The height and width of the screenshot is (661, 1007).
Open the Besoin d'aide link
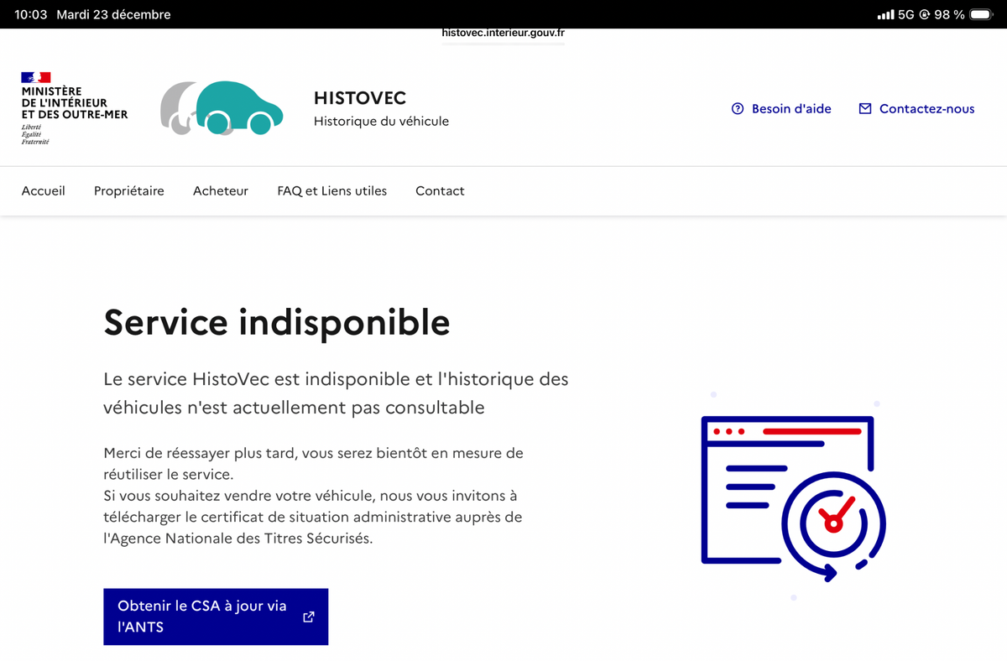790,108
